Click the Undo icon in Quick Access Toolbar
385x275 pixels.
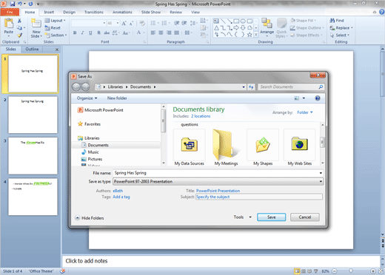coord(20,4)
